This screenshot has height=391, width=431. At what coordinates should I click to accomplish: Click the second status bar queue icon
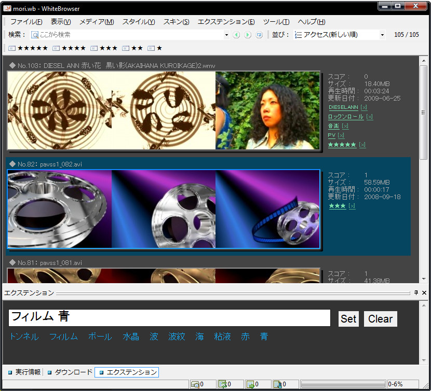click(222, 384)
